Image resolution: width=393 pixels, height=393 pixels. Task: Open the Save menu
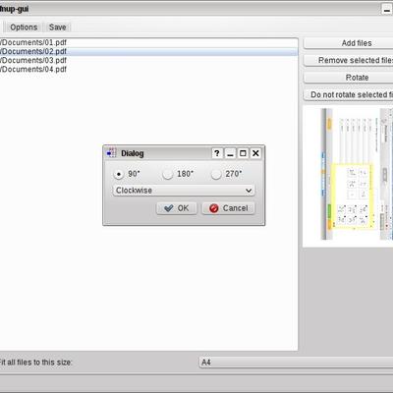(x=58, y=28)
